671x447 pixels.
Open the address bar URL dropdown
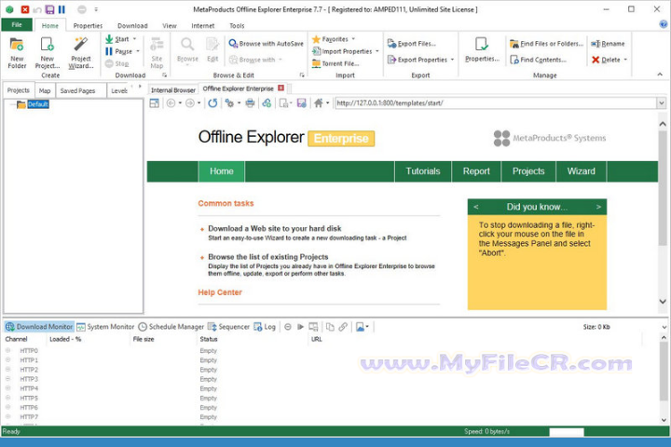[x=662, y=103]
